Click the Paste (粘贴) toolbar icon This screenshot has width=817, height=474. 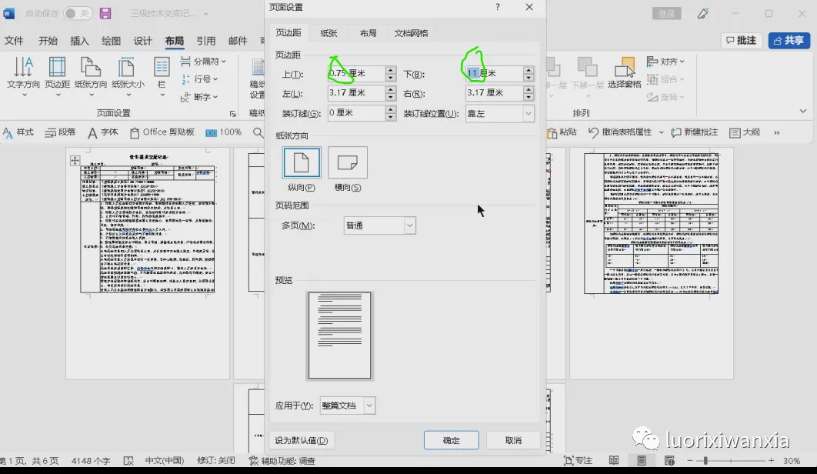point(562,132)
